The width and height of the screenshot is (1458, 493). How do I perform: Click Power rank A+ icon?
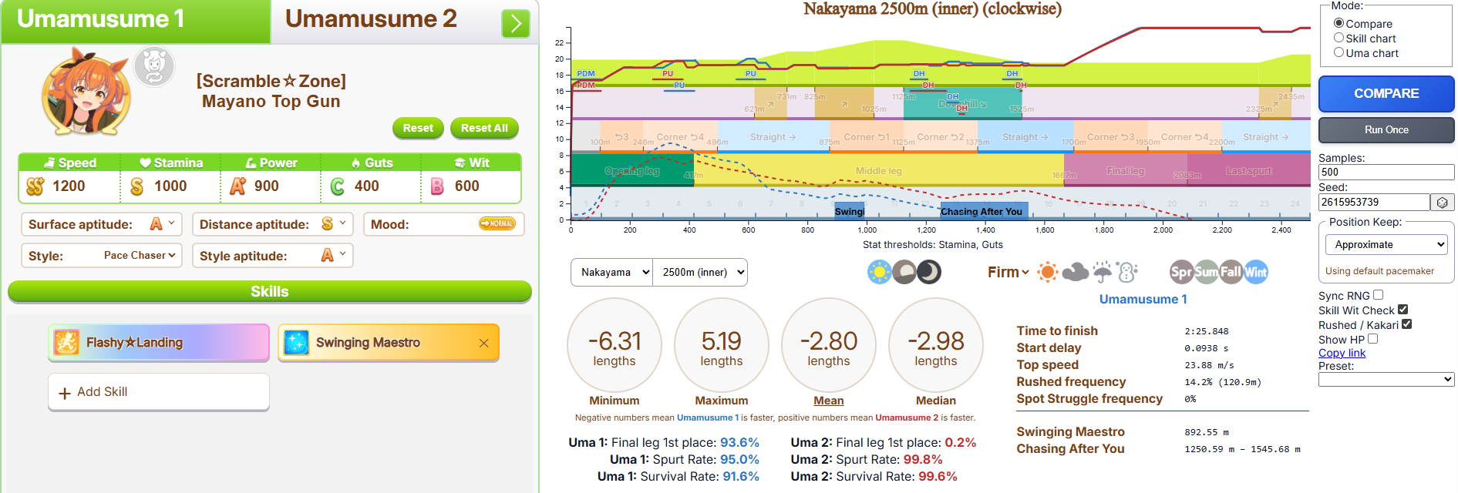(237, 186)
